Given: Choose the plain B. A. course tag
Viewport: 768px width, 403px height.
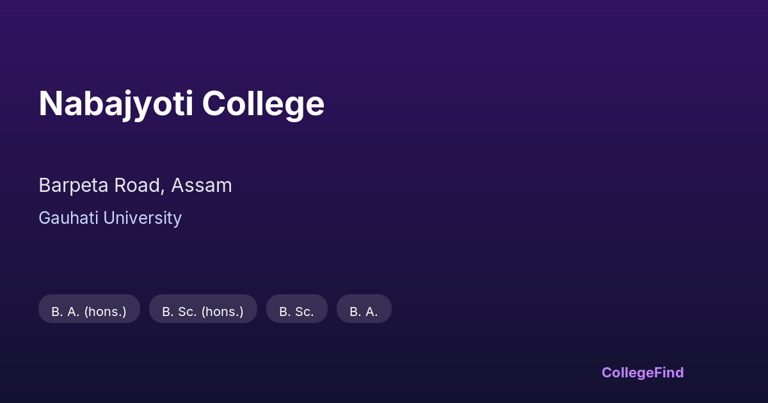Looking at the screenshot, I should coord(364,312).
